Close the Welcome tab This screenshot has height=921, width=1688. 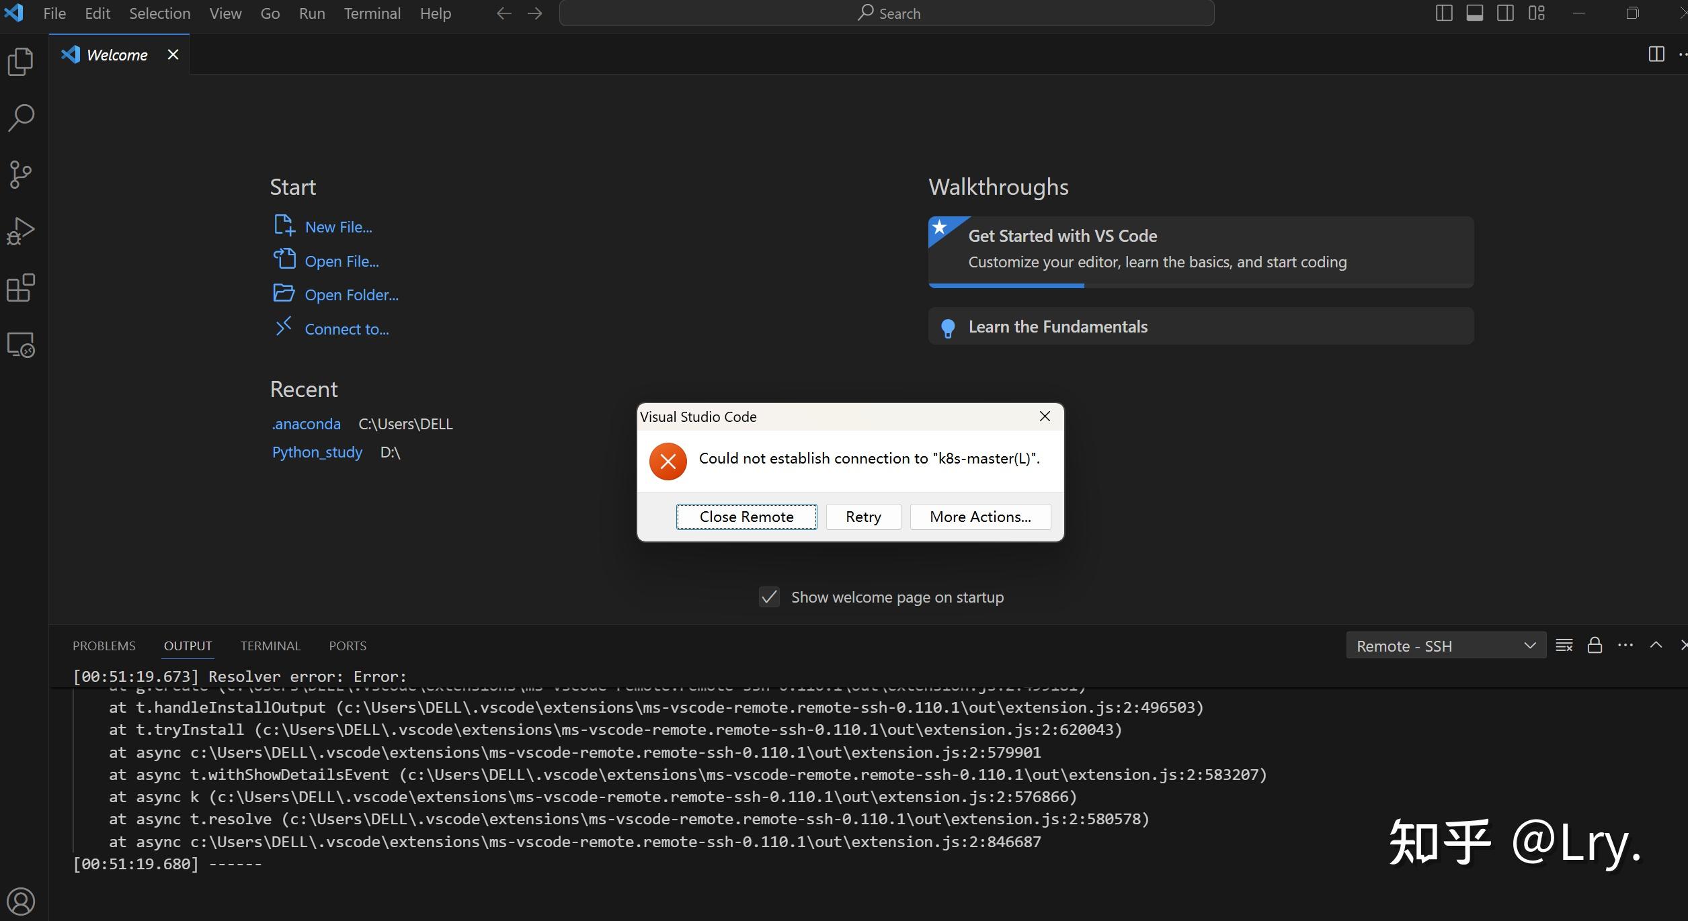point(173,54)
